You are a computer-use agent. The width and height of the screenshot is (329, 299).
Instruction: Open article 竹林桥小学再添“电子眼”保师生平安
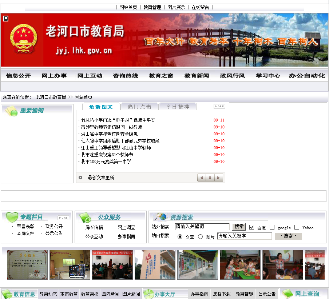click(x=118, y=120)
